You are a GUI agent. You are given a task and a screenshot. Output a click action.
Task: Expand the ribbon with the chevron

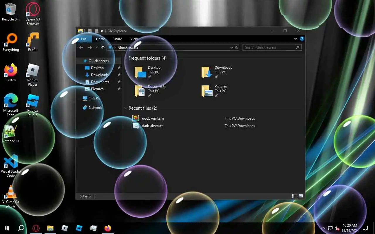click(x=296, y=39)
